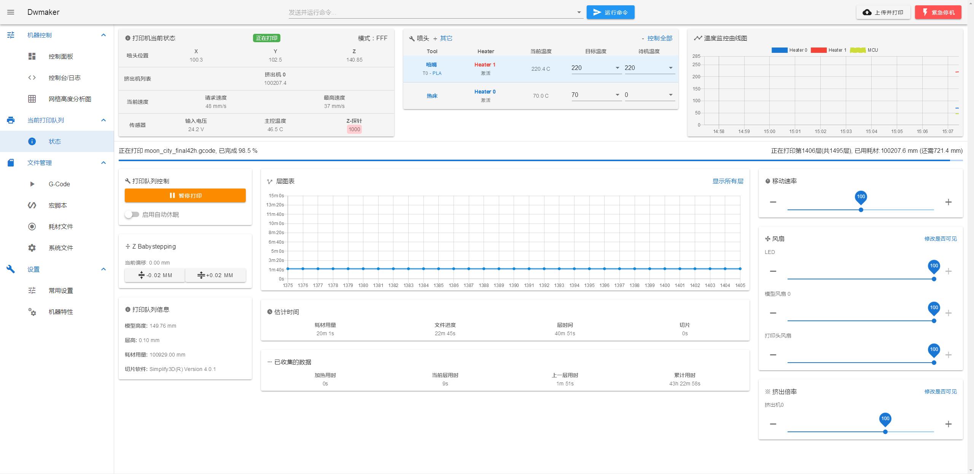Viewport: 974px width, 474px height.
Task: Pause the print with 暂停打印
Action: coord(185,195)
